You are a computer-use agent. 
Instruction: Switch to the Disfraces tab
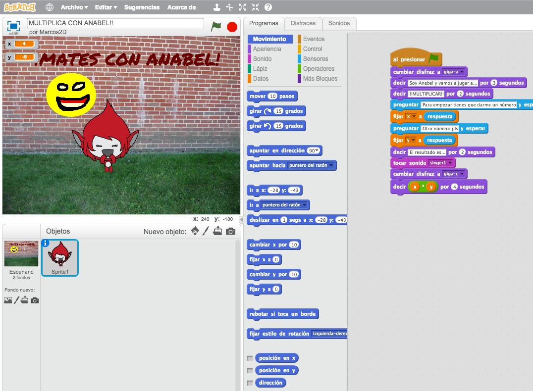point(303,23)
